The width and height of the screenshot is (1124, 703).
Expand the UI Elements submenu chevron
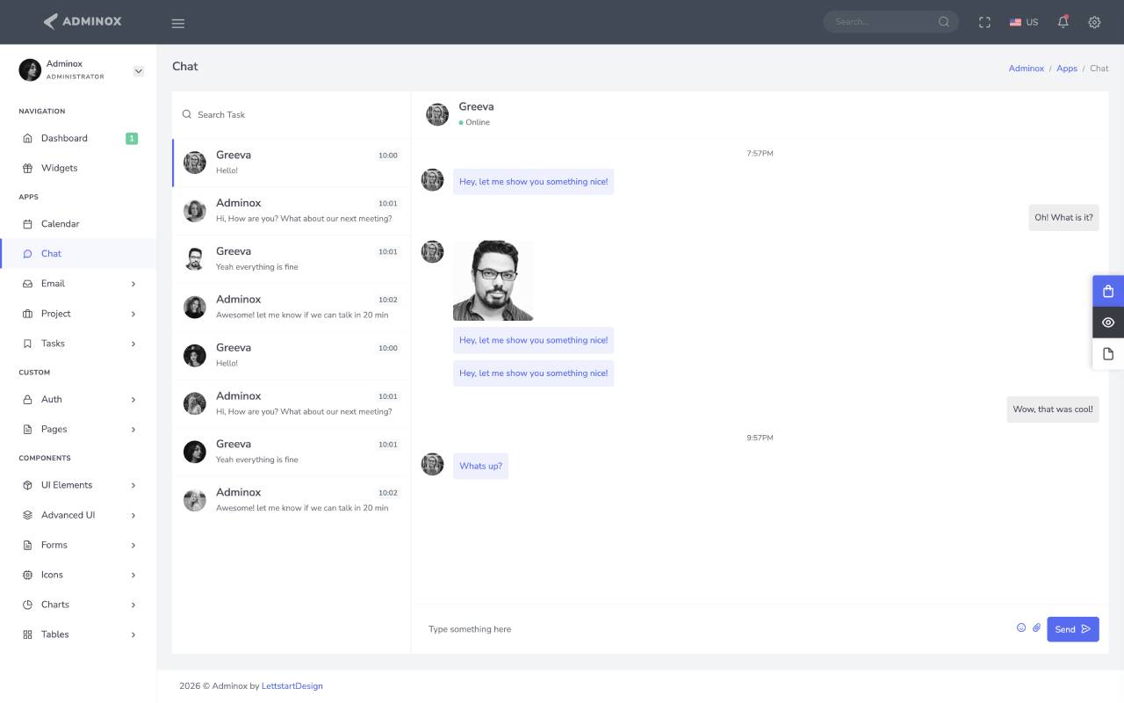[x=133, y=485]
